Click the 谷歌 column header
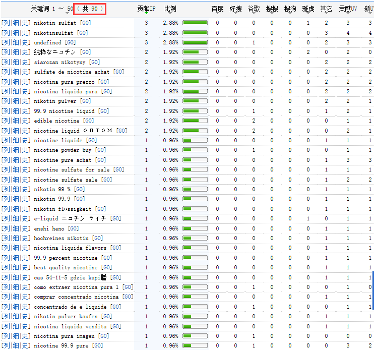This screenshot has height=350, width=374. 254,9
